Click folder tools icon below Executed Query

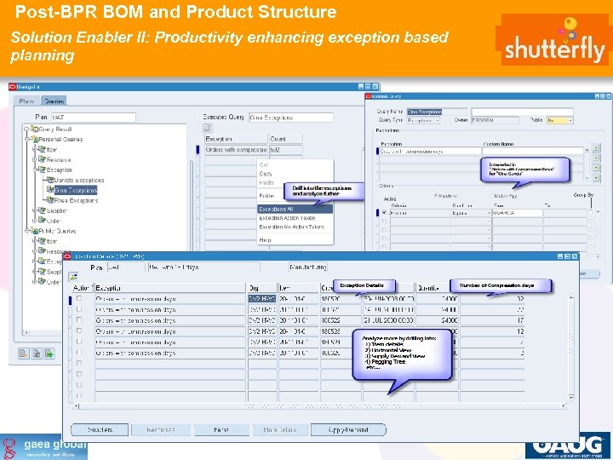point(208,128)
